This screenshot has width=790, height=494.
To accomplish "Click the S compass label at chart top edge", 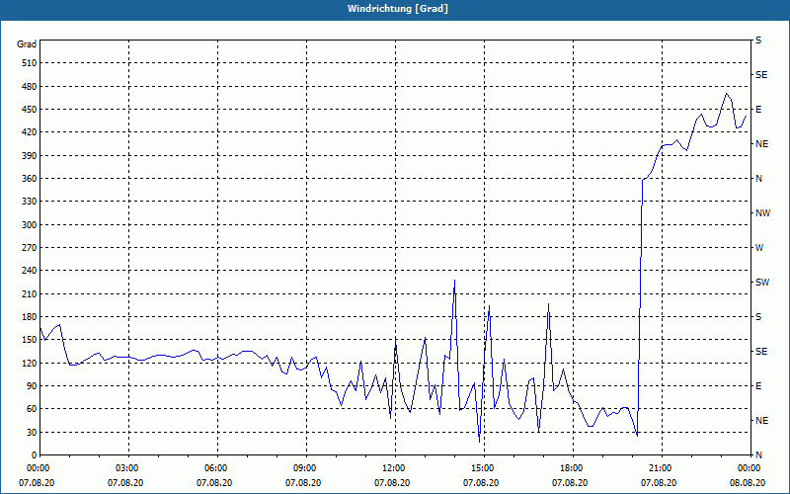I will click(758, 41).
